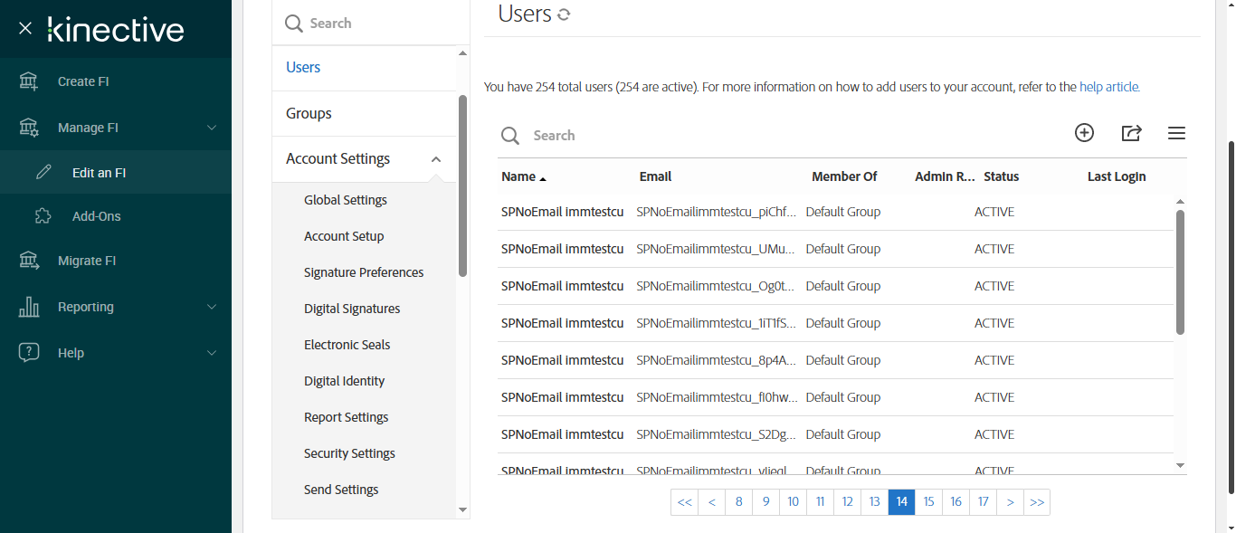Expand the Help menu chevron
Screen dimensions: 1236x533
pyautogui.click(x=212, y=353)
